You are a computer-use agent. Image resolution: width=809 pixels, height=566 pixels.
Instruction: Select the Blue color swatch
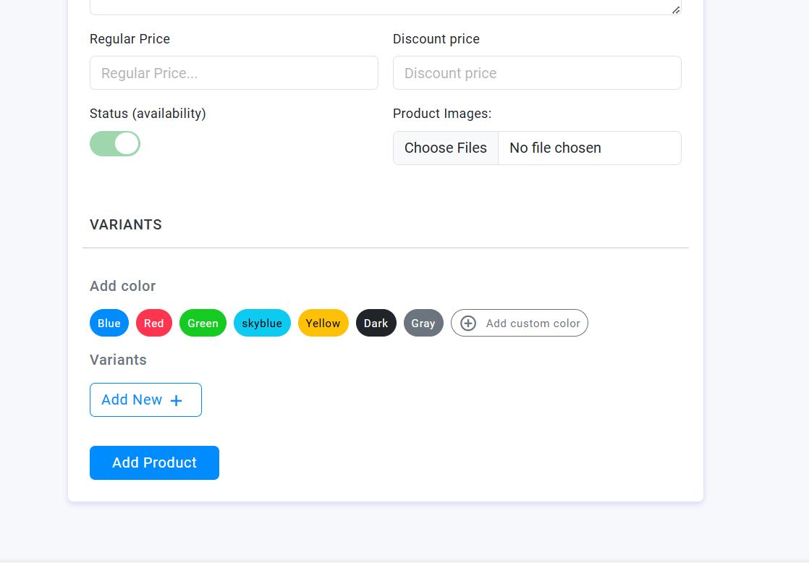(109, 323)
